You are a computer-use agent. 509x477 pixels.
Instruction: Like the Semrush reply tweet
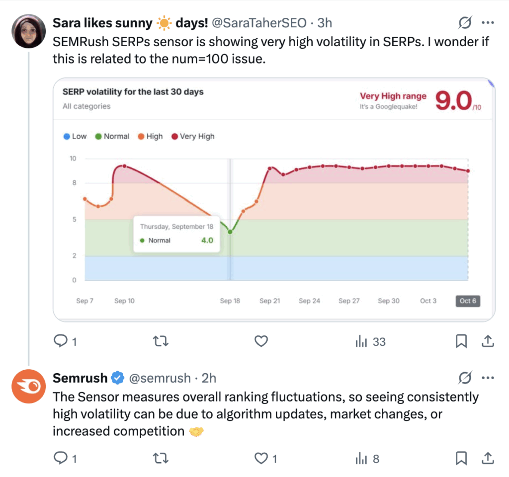[261, 458]
